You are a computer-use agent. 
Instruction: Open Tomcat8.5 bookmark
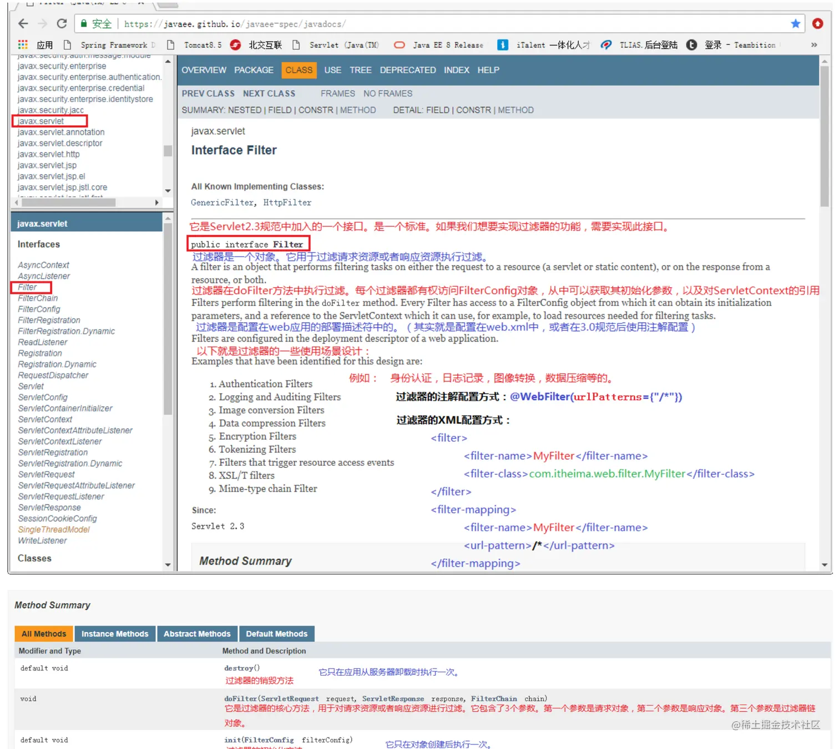pos(194,45)
